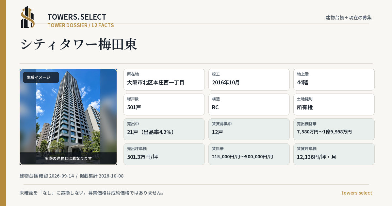Open the generated building image thumbnail
This screenshot has width=392, height=206.
point(68,117)
